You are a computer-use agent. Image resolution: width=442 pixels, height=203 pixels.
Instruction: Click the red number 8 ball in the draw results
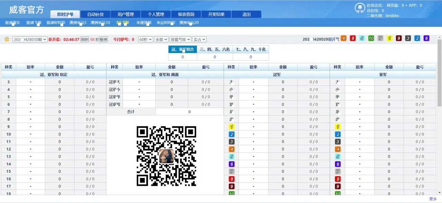pyautogui.click(x=353, y=38)
